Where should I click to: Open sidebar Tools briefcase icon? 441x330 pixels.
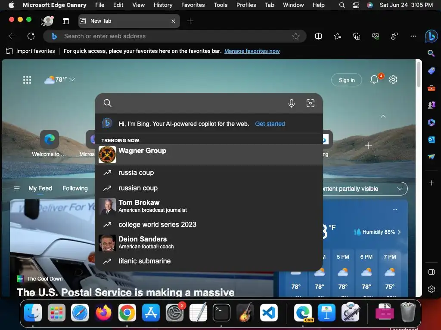[432, 89]
